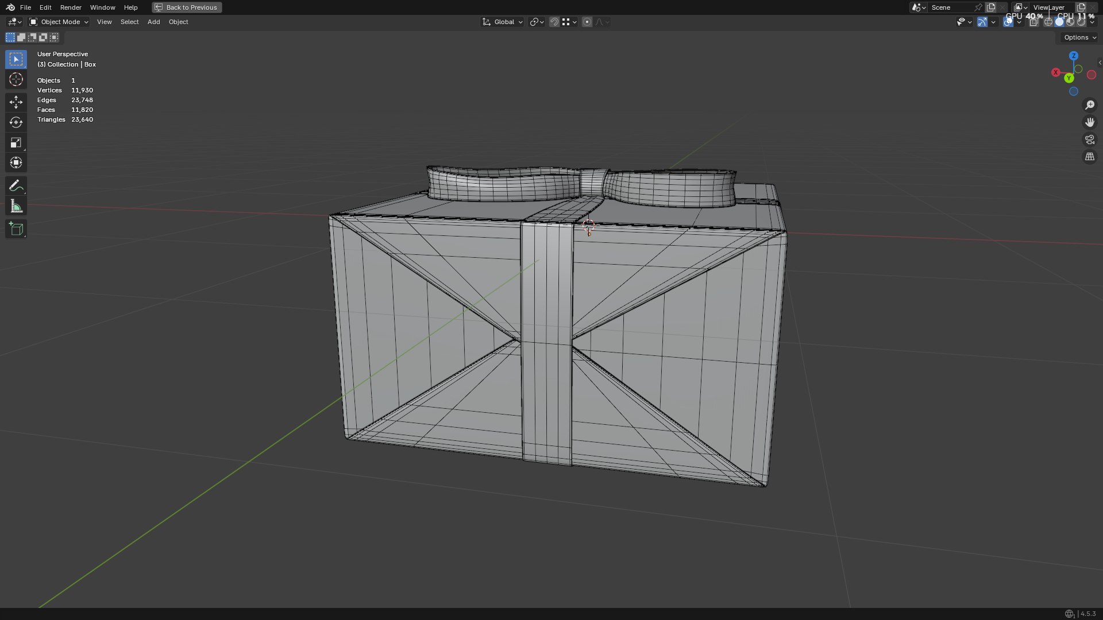Open the viewport View menu

click(x=104, y=22)
